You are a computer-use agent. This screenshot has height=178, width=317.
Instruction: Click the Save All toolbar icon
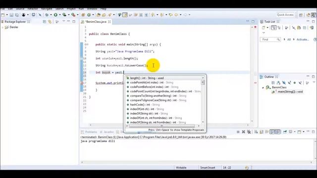pos(17,15)
